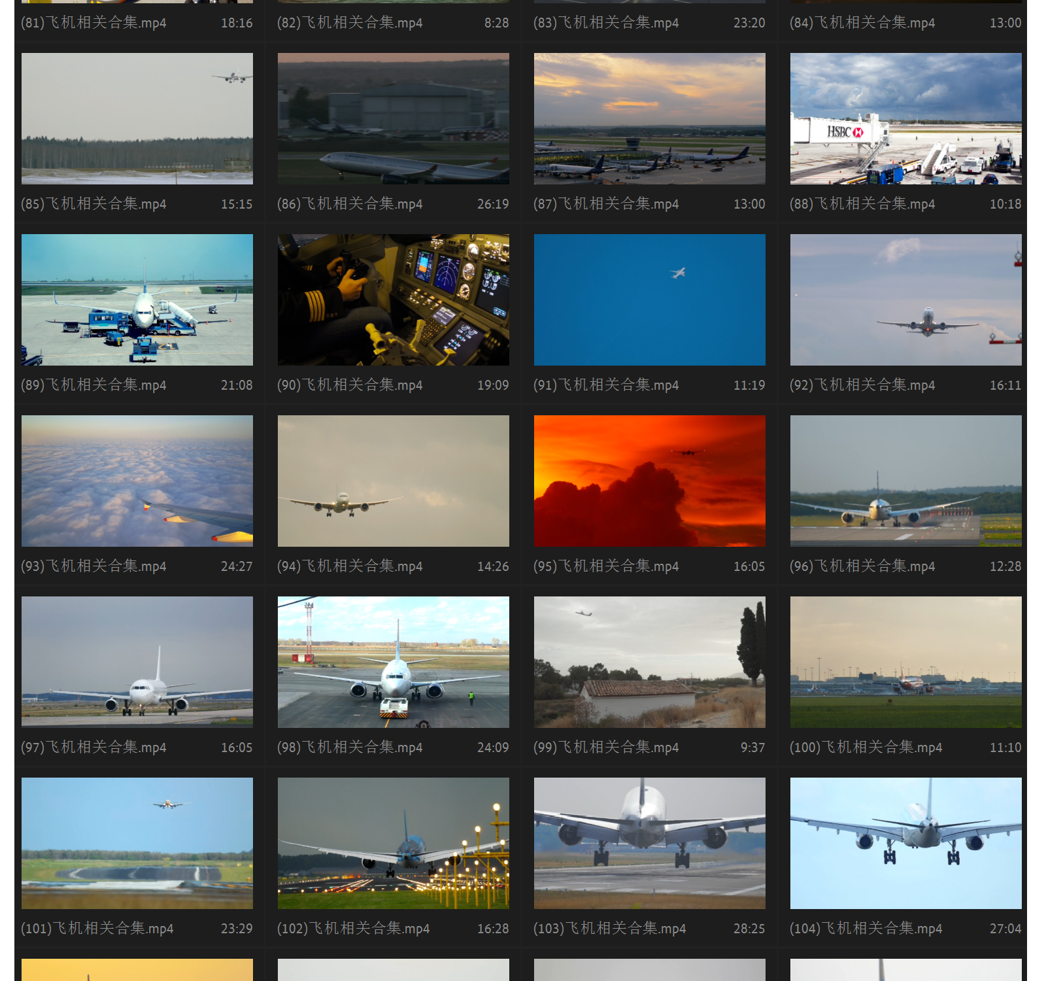The image size is (1046, 981).
Task: Click the 26:19 duration of clip (86)
Action: pyautogui.click(x=493, y=204)
